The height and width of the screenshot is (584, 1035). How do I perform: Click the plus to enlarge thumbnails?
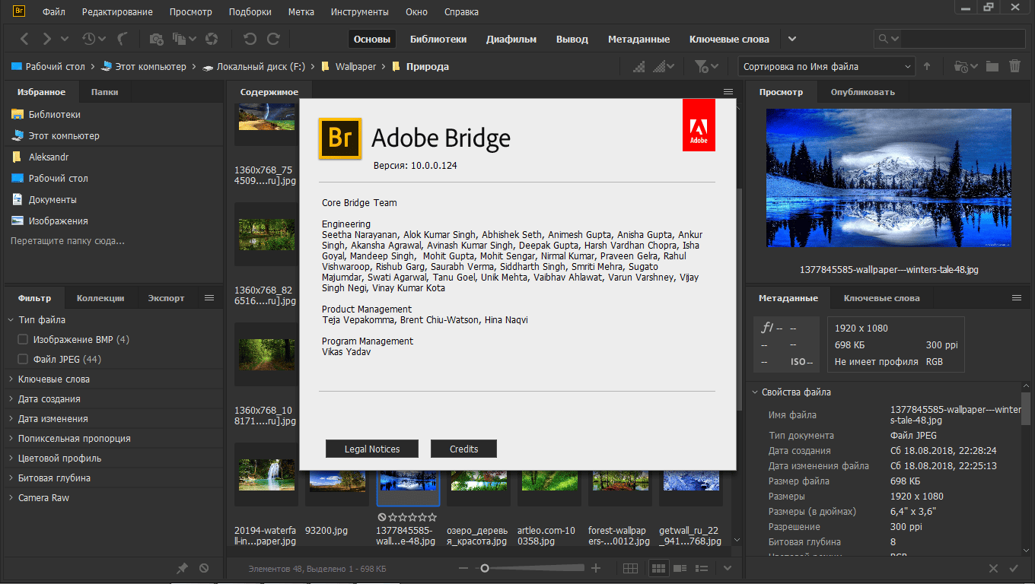(x=596, y=568)
